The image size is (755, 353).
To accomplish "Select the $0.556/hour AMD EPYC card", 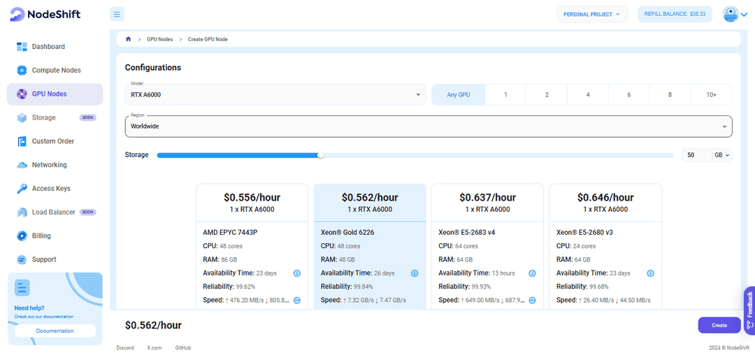I will pos(252,246).
